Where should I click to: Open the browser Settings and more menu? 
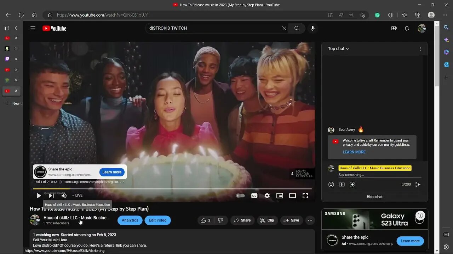[445, 15]
